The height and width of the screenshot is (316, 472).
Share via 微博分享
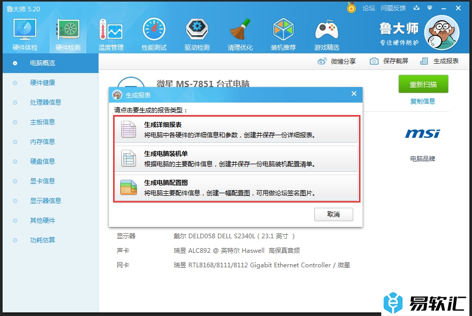click(337, 61)
